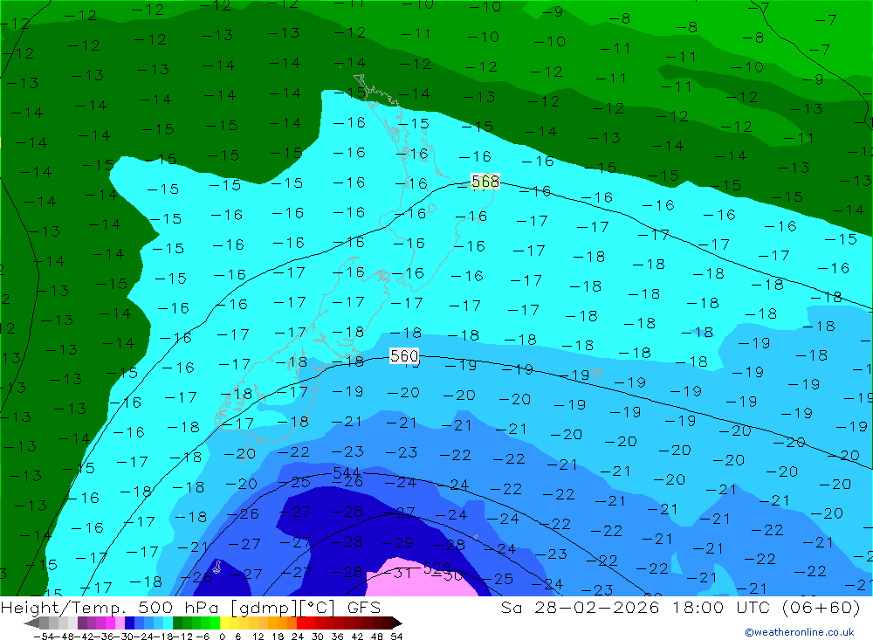Click the first yellow legend swatch above 0

tap(224, 623)
